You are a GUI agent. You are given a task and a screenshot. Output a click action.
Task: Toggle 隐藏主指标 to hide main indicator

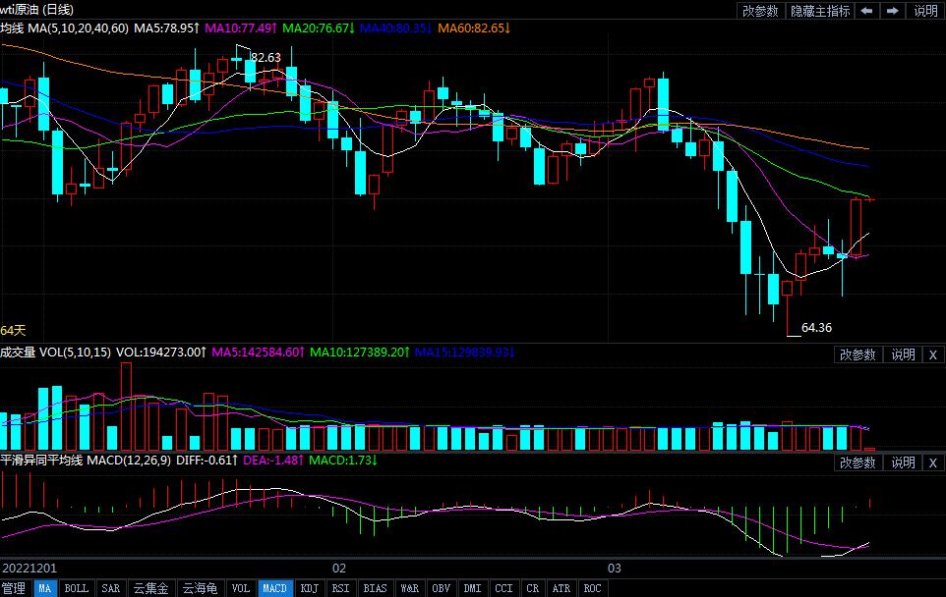point(819,11)
